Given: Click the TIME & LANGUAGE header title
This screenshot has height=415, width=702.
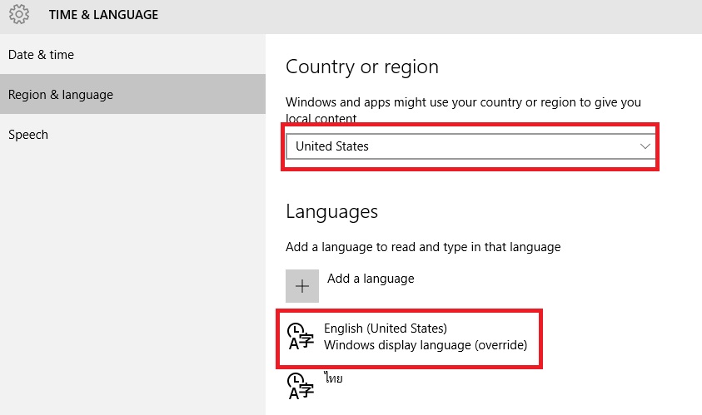Looking at the screenshot, I should (x=103, y=15).
